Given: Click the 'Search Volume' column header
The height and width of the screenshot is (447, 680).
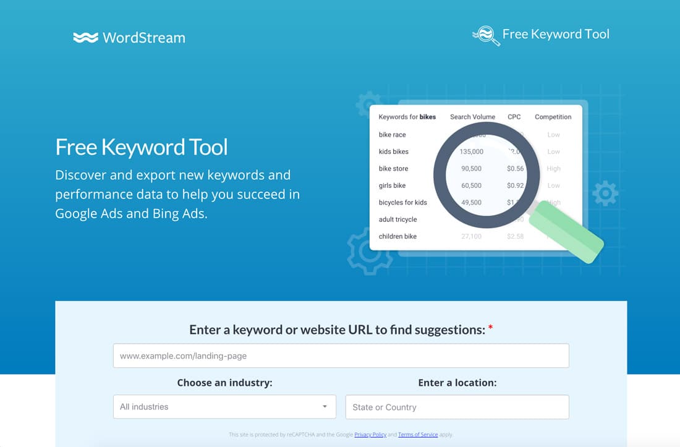Looking at the screenshot, I should pos(472,117).
